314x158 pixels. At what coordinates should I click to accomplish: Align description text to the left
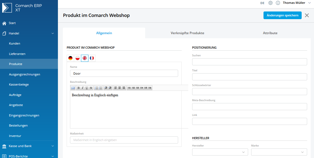[116, 88]
